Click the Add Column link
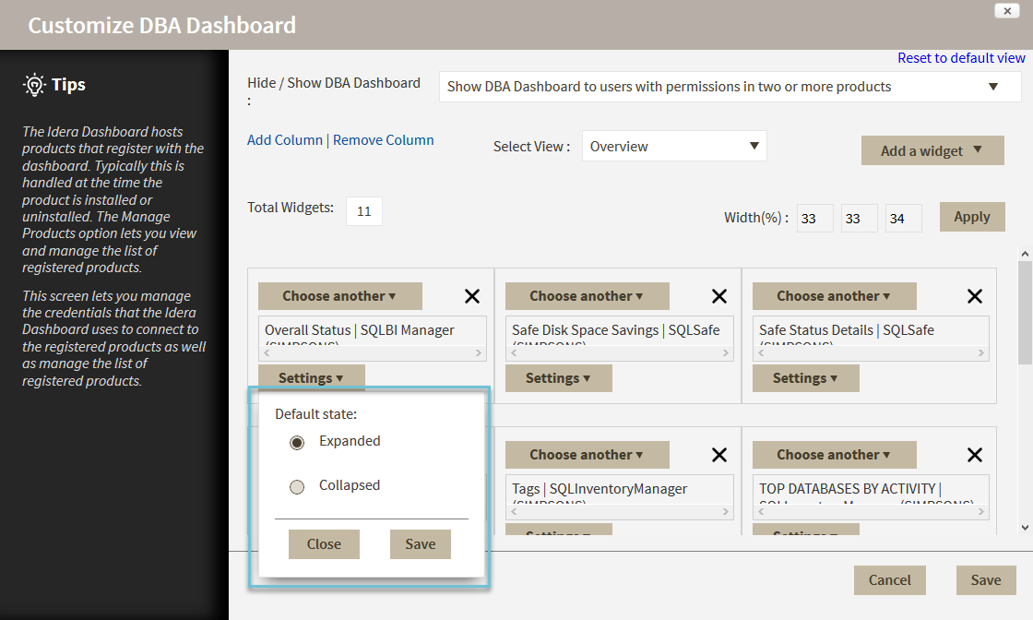Viewport: 1033px width, 620px height. tap(284, 140)
